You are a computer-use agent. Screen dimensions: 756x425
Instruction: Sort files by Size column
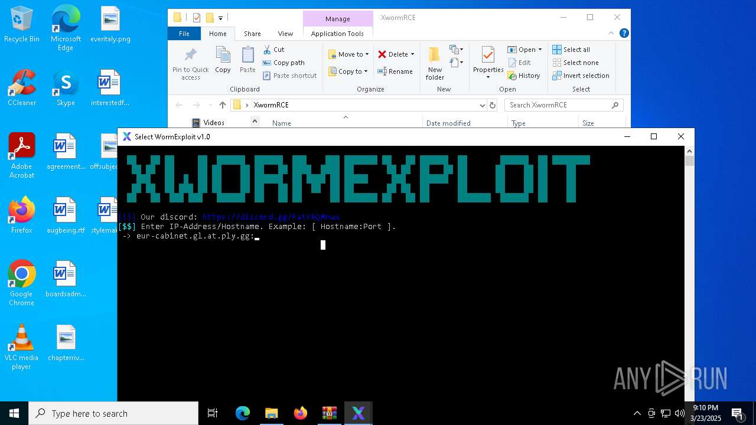(x=588, y=123)
